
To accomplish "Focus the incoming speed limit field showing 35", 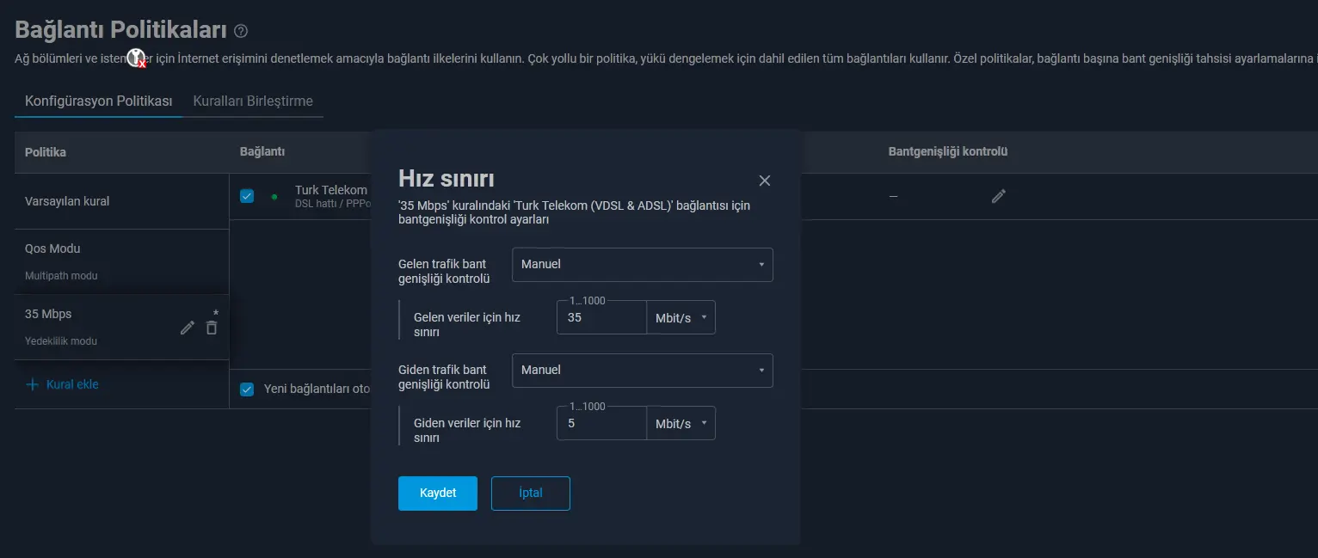I will [x=601, y=317].
